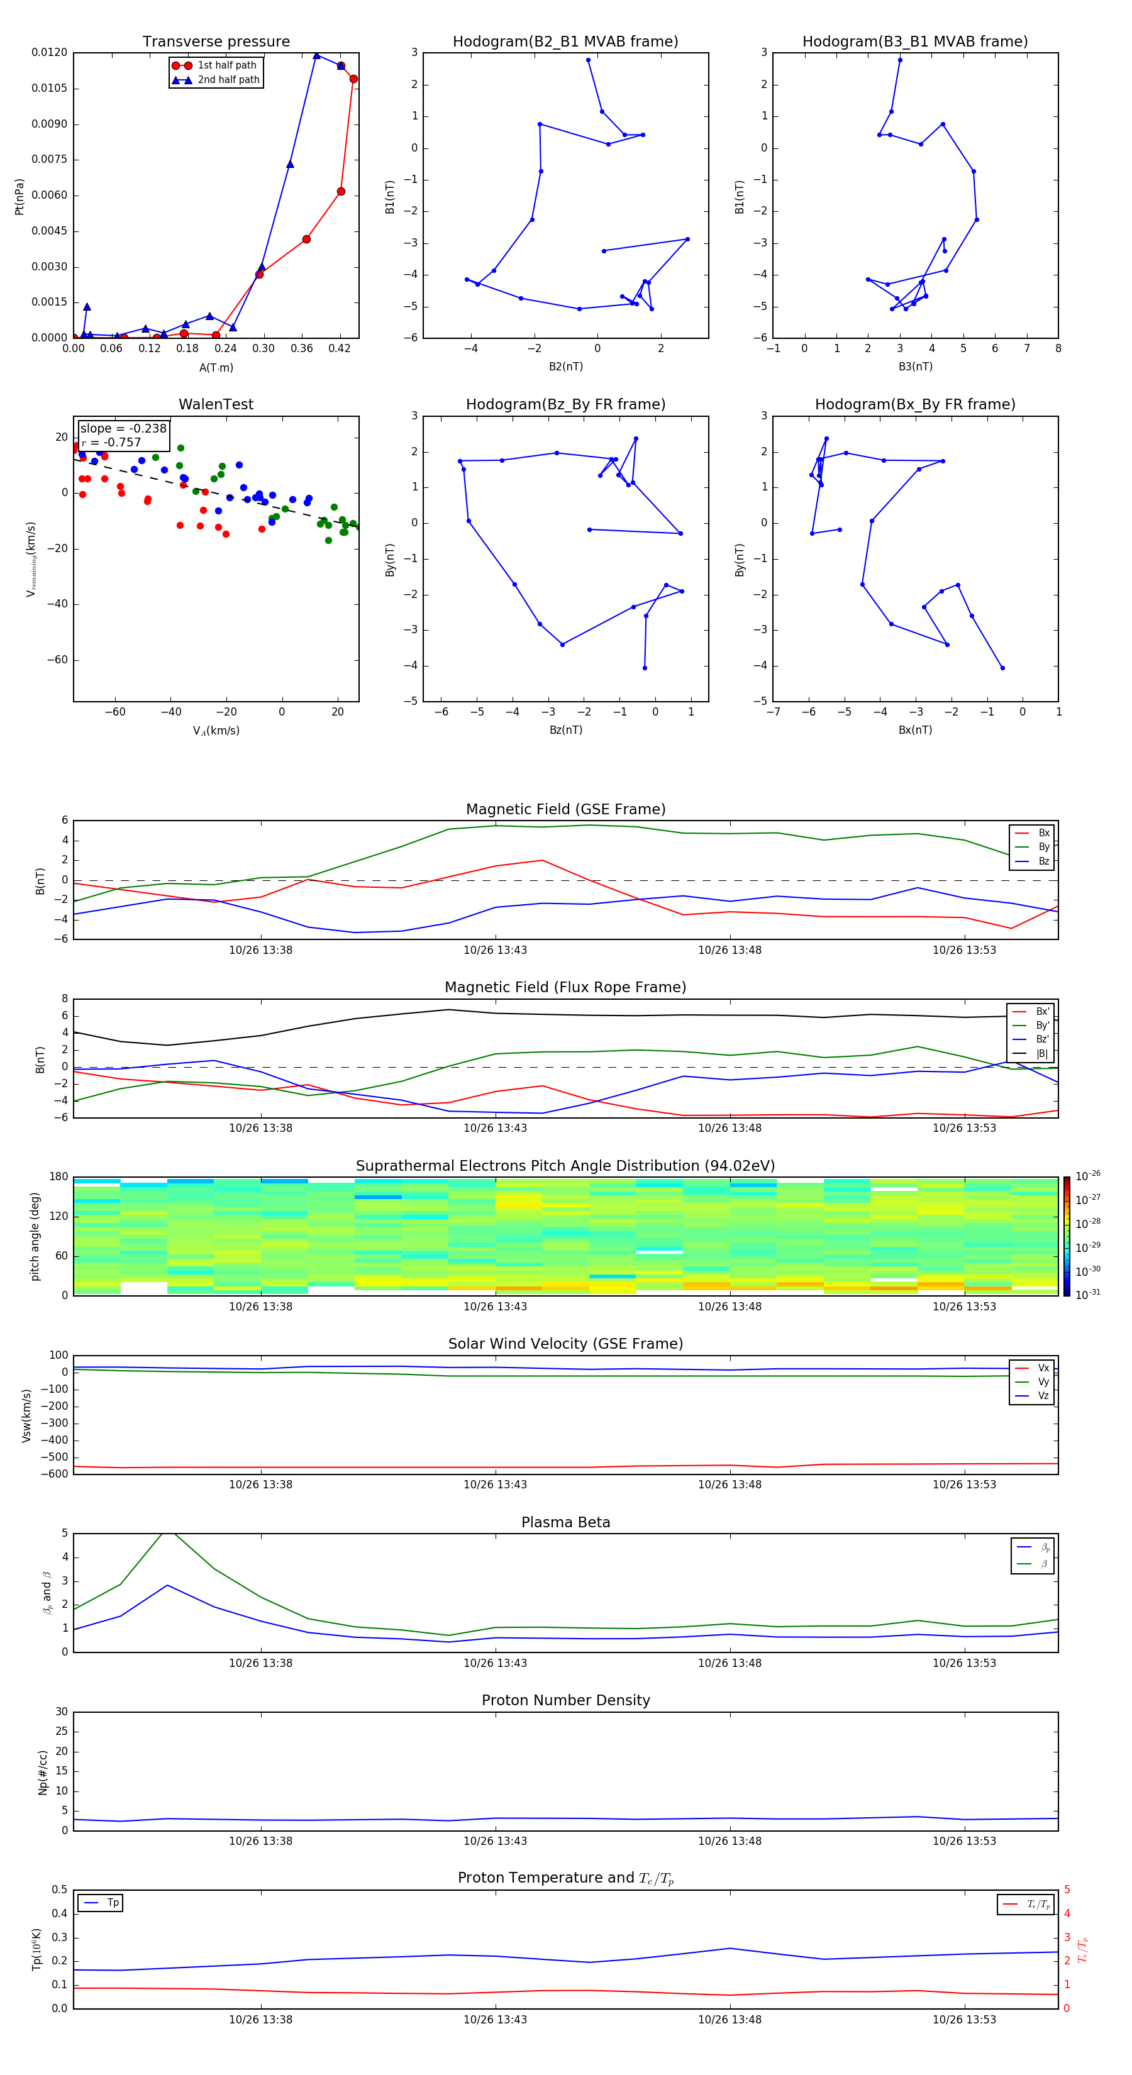Click '10/26 13:43' tick under Plasma Beta panel
This screenshot has height=2075, width=1132.
tap(495, 1663)
